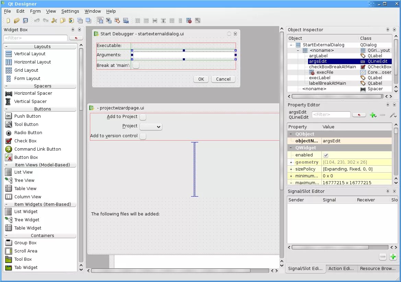The width and height of the screenshot is (401, 282).
Task: Clear the Property Editor filter
Action: [x=359, y=115]
